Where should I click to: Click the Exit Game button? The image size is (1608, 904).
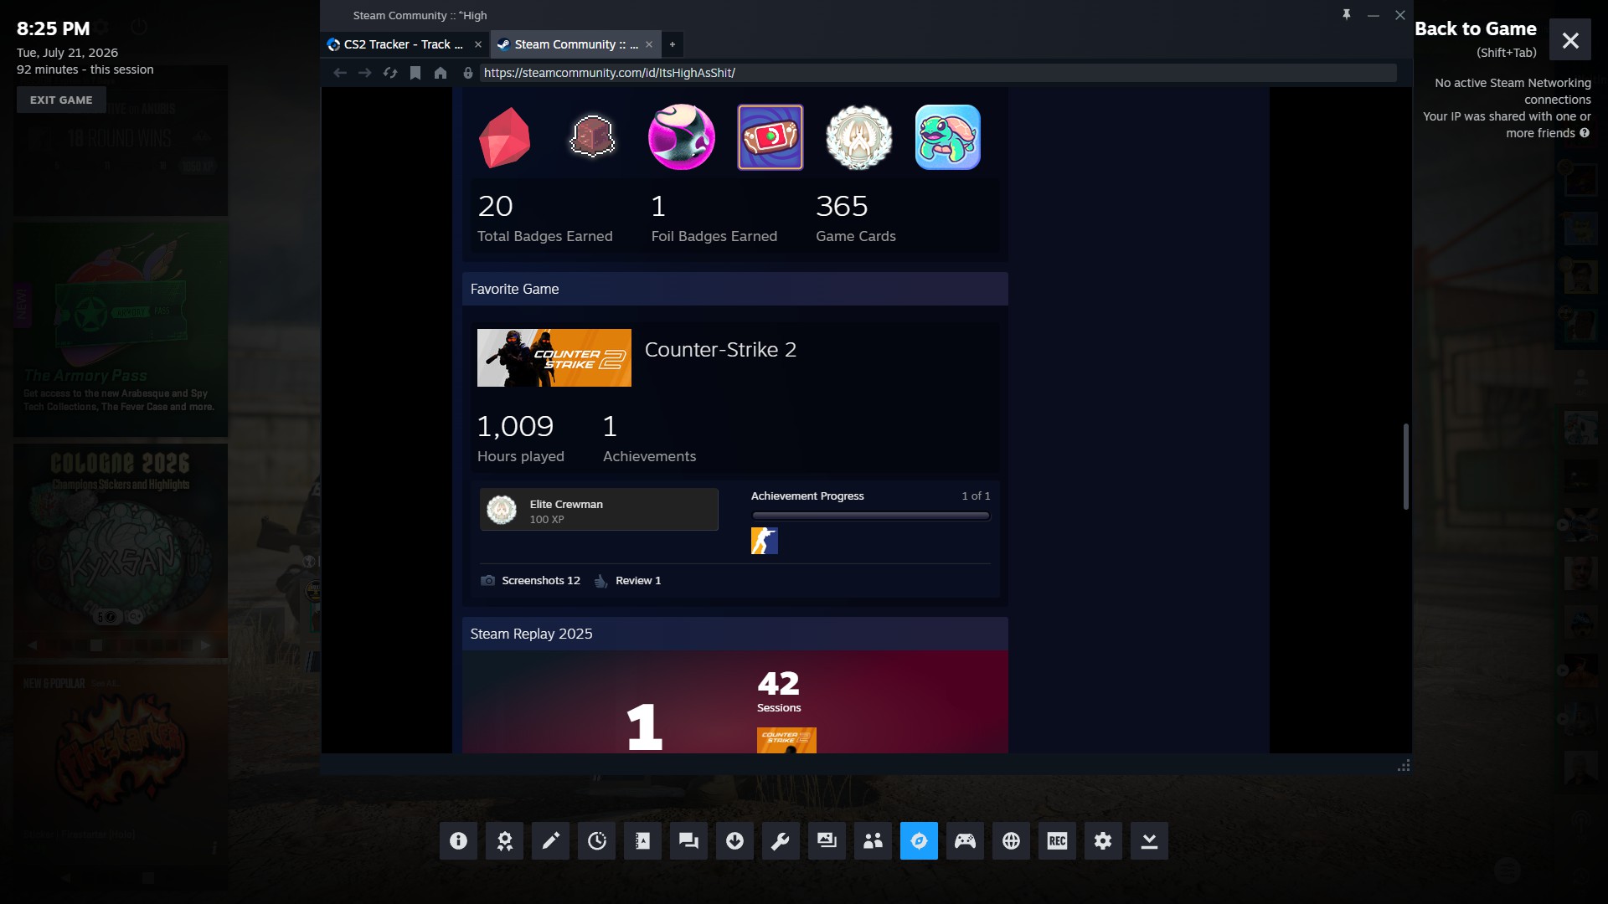[x=61, y=100]
